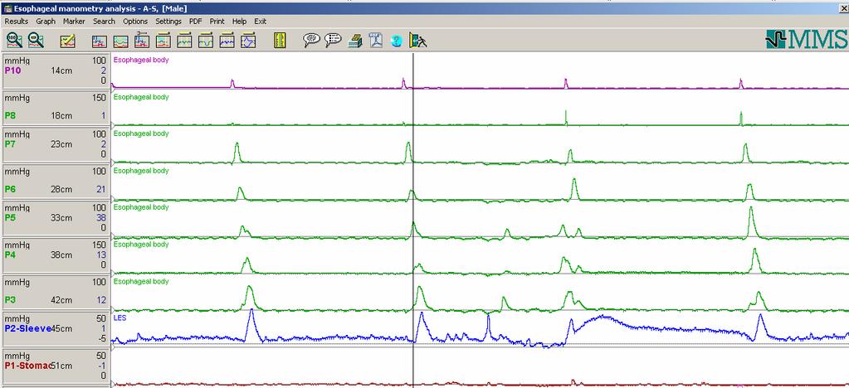Click the 18cm depth value
This screenshot has width=849, height=388.
61,115
